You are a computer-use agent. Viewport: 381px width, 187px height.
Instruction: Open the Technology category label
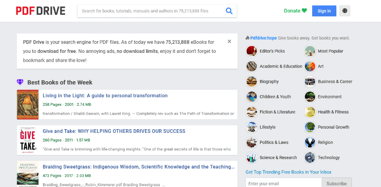329,157
